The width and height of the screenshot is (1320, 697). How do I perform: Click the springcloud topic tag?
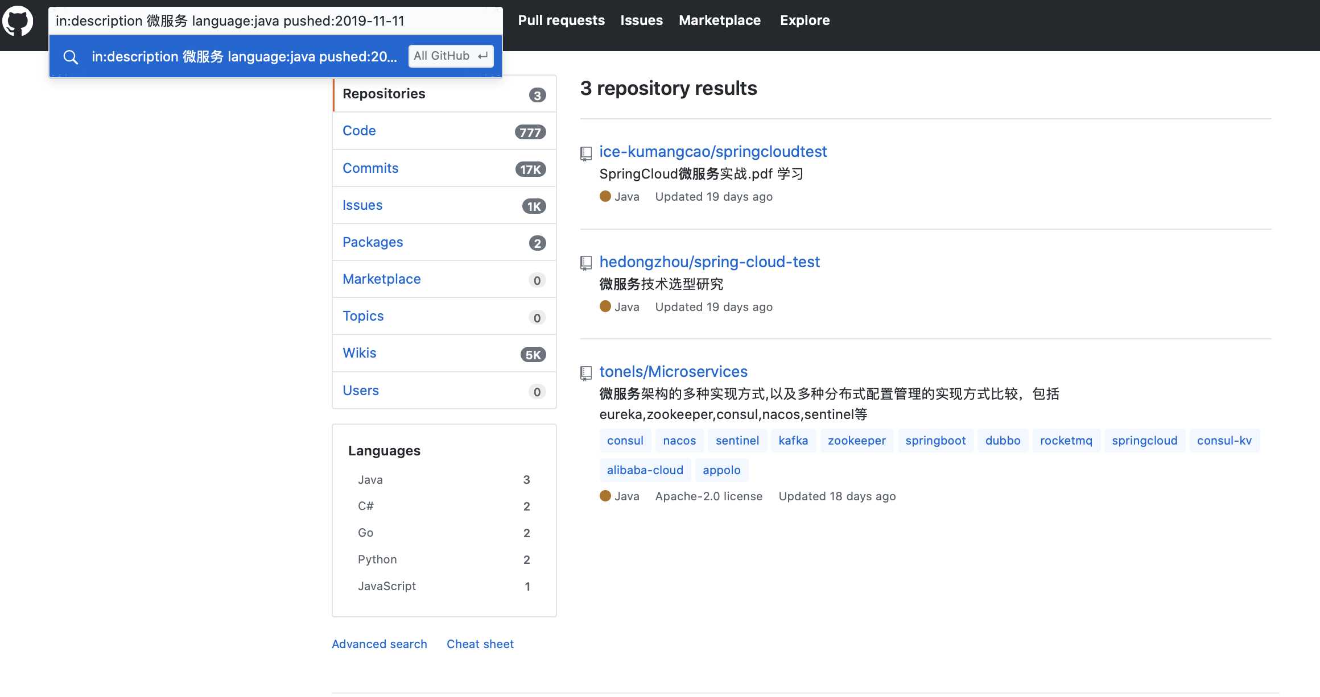pyautogui.click(x=1145, y=441)
